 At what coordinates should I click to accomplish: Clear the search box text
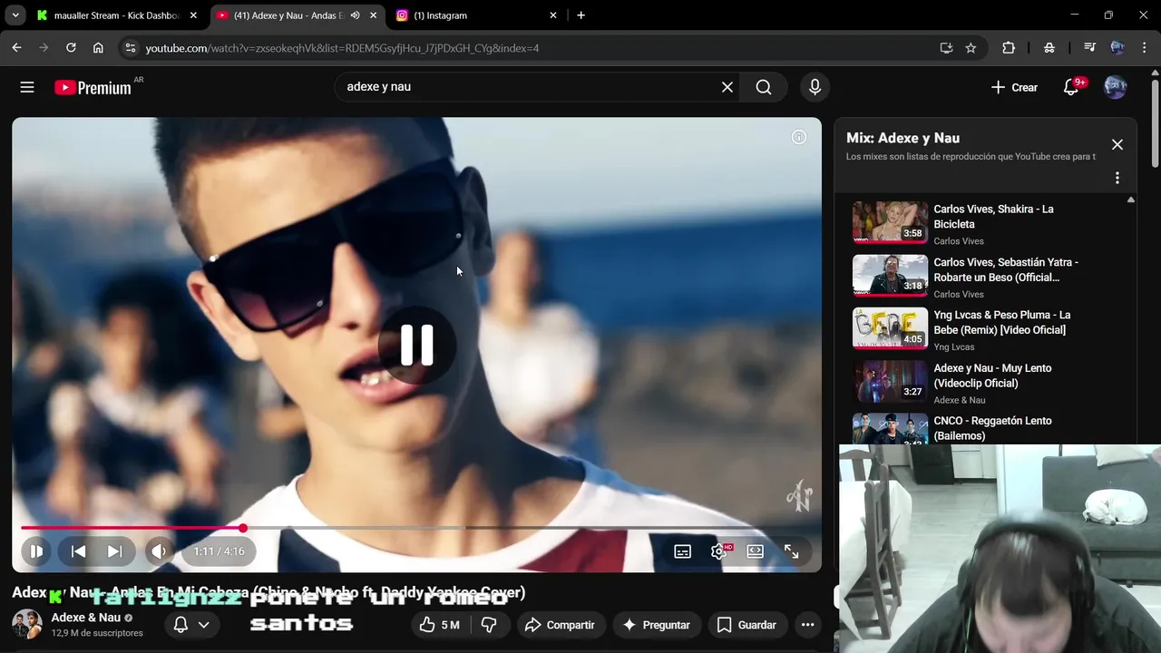727,87
